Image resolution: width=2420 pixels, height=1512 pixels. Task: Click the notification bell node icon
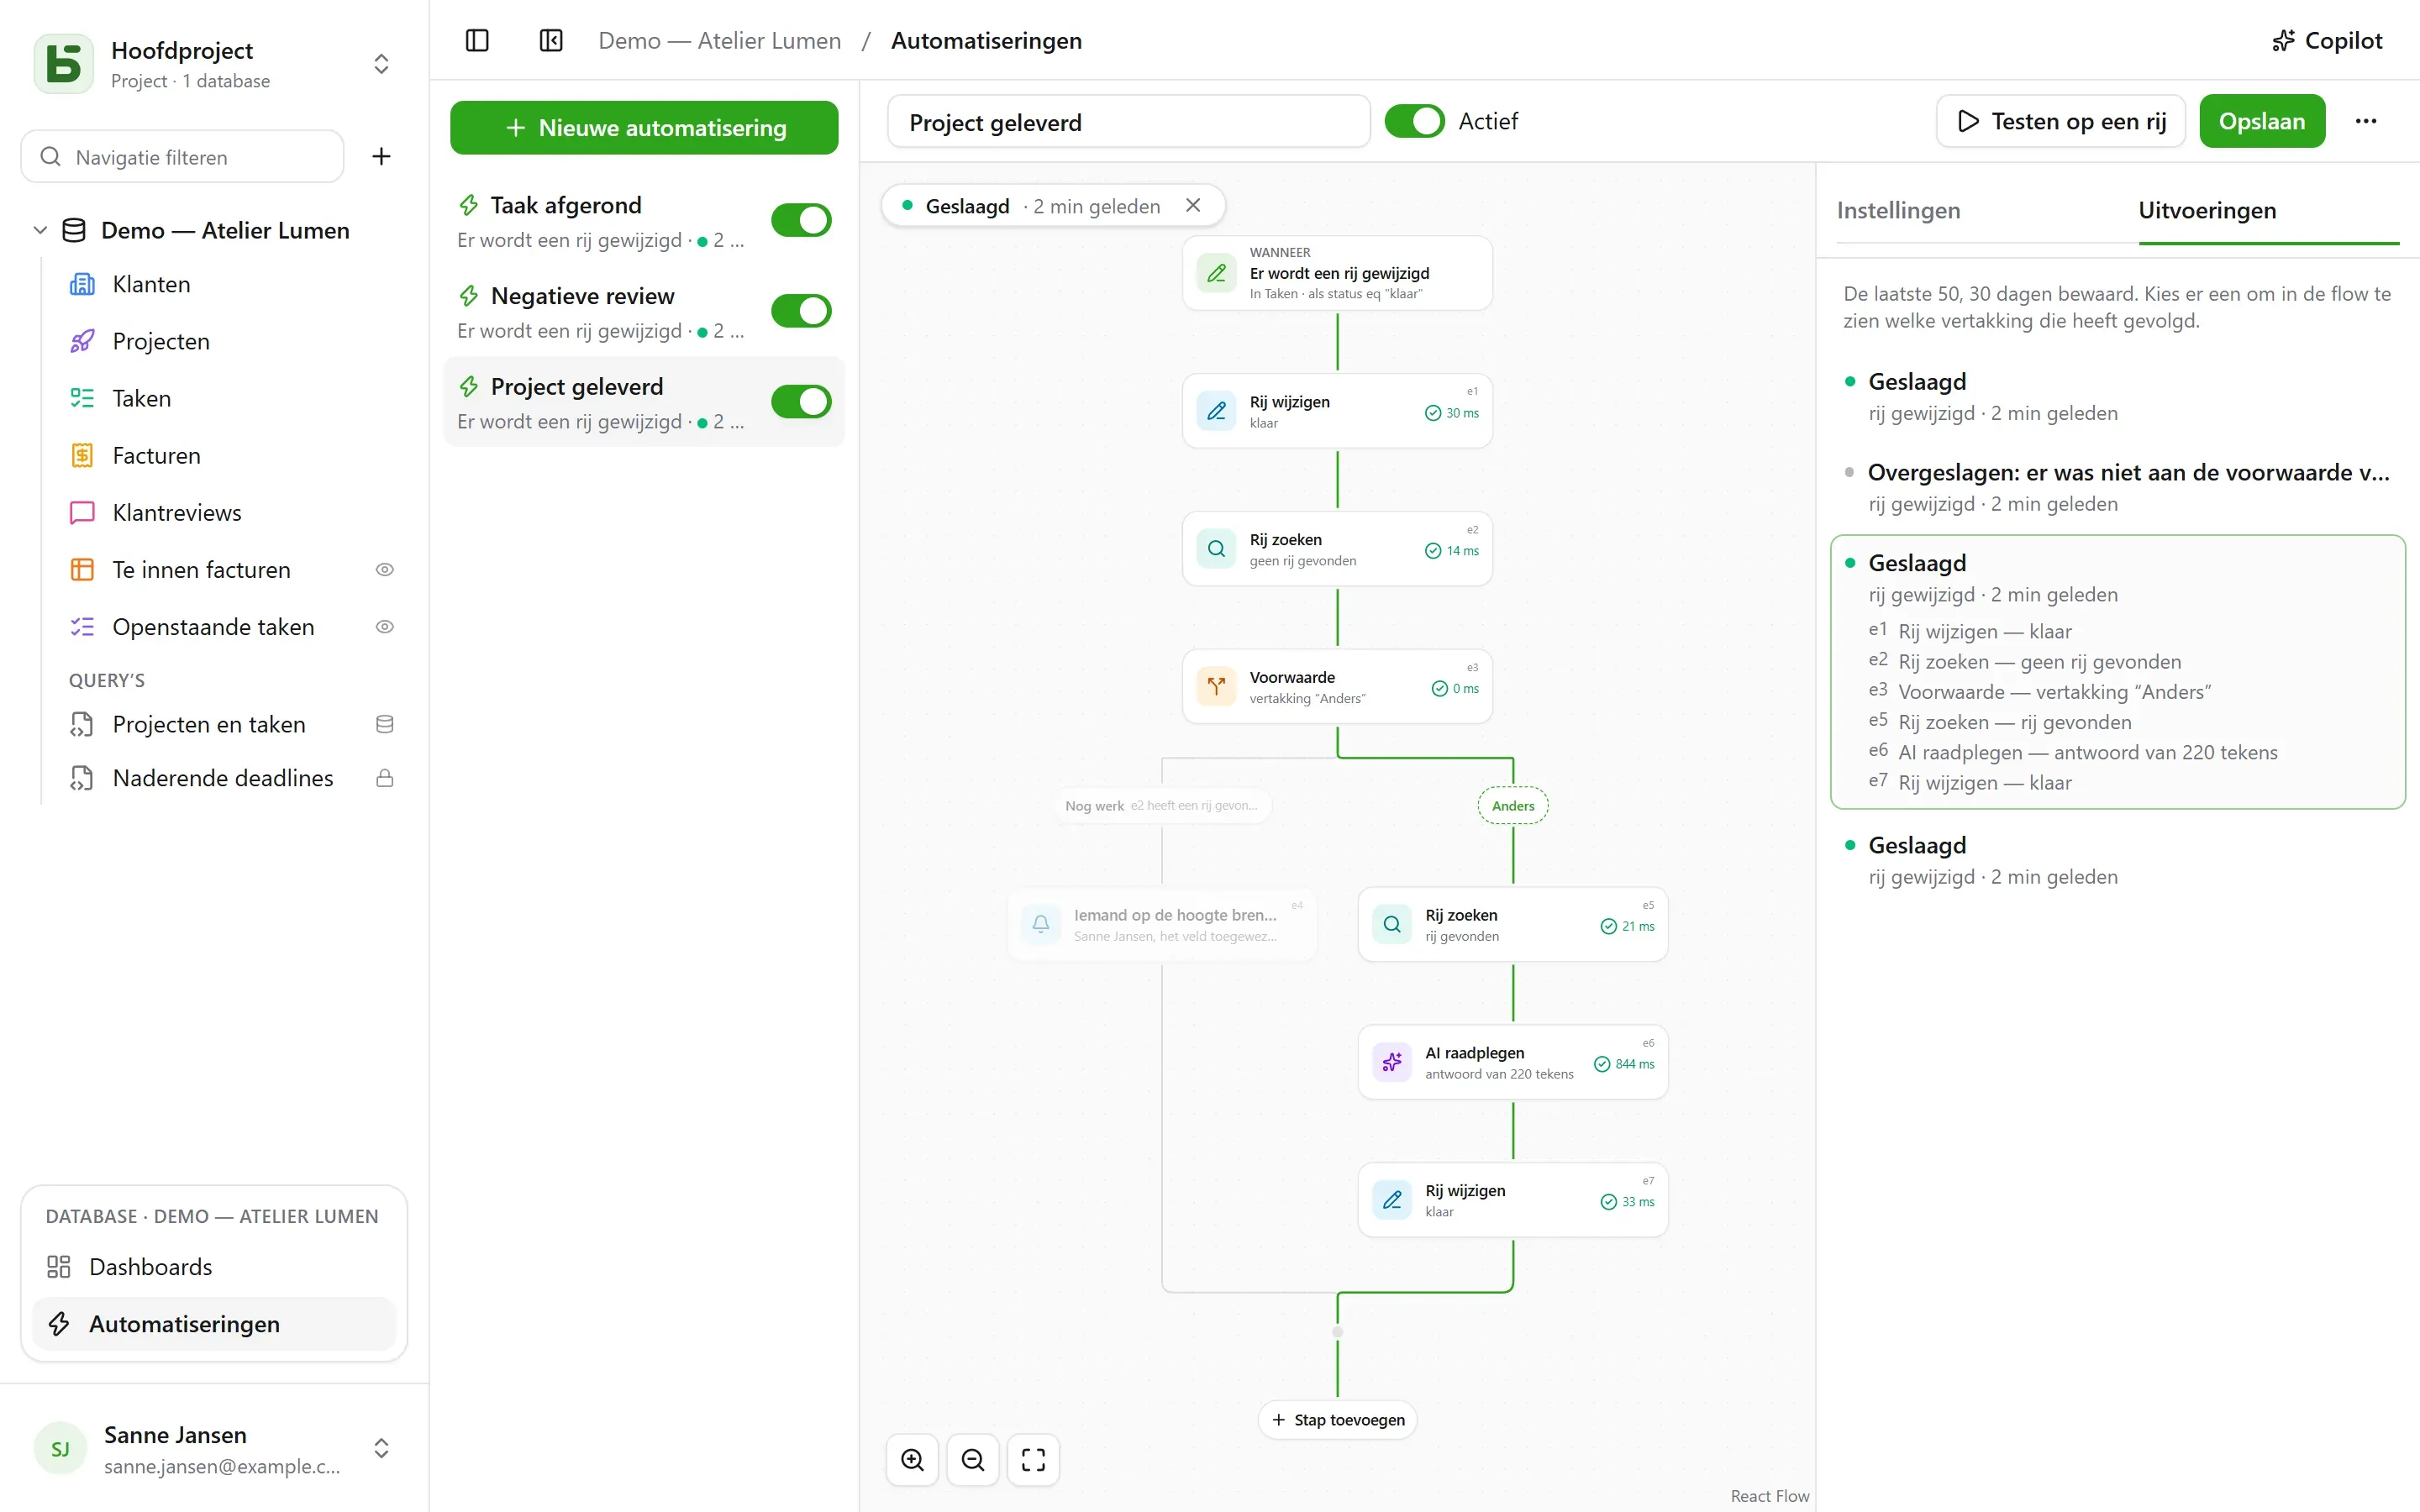1040,924
